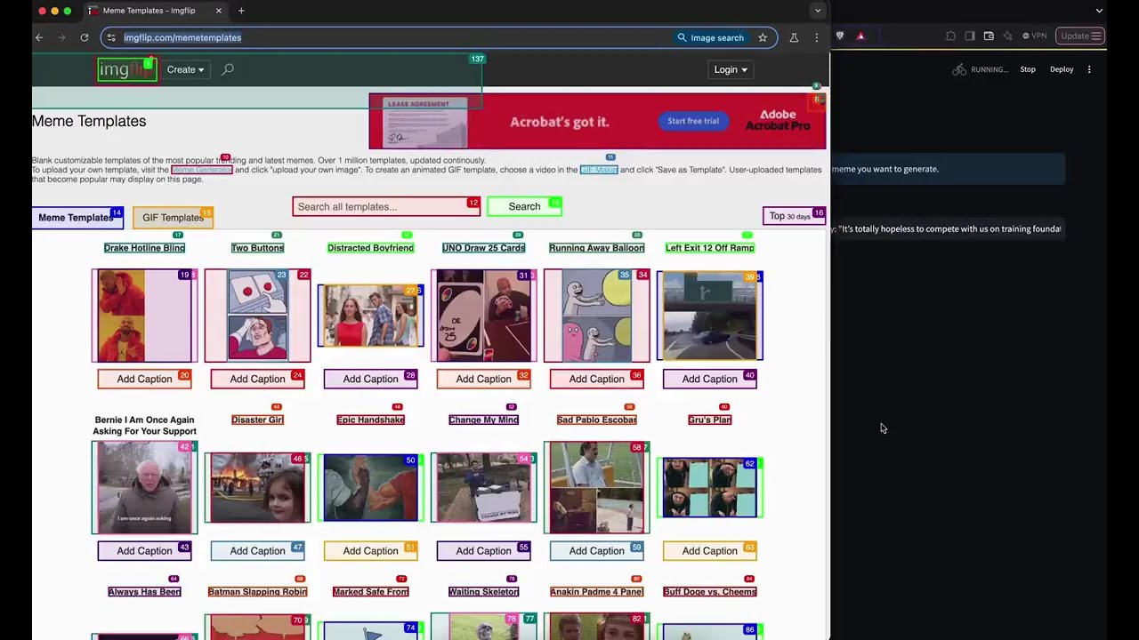Click the imgflip logo

click(127, 69)
